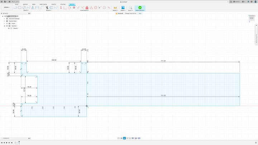Viewport: 258px width, 145px height.
Task: Select the Sketch Dimension tool
Action: click(x=37, y=8)
